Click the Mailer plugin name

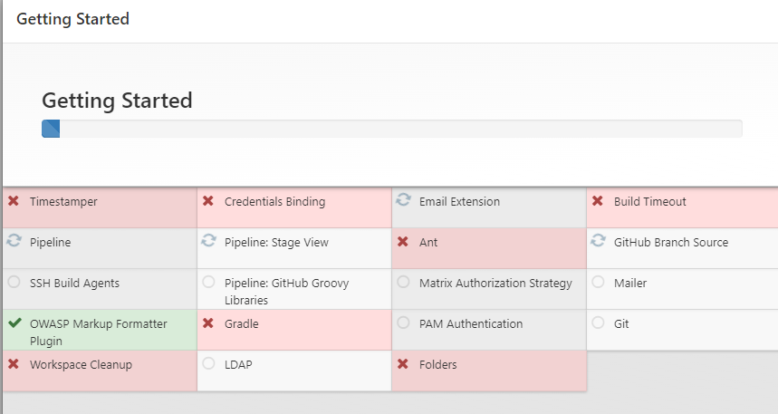(x=630, y=283)
